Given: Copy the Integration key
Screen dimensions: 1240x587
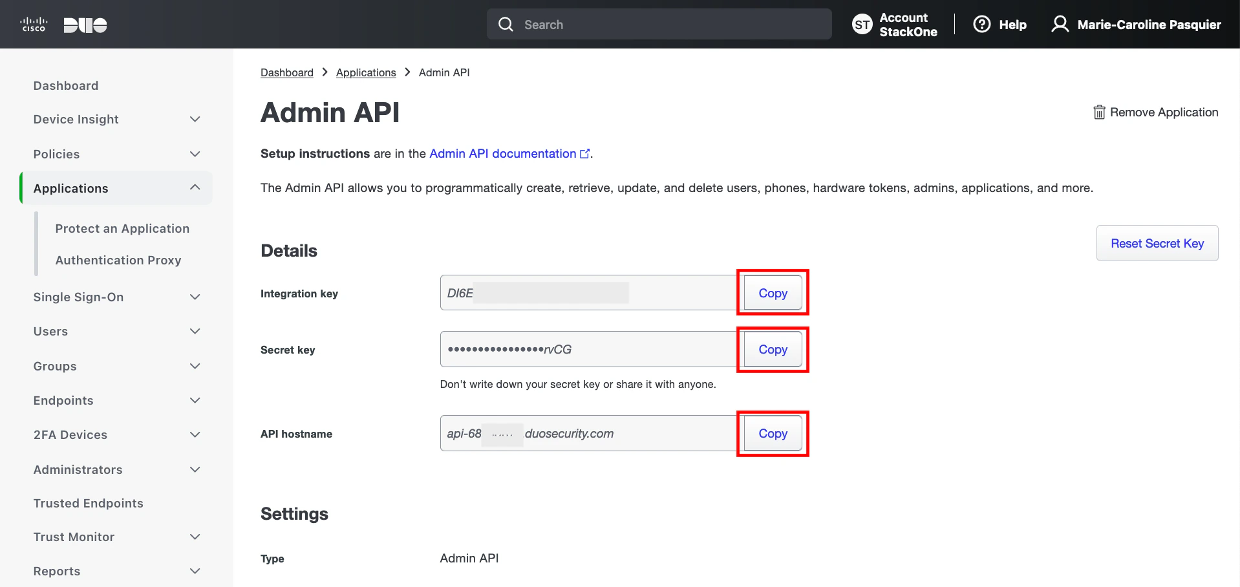Looking at the screenshot, I should pos(773,293).
